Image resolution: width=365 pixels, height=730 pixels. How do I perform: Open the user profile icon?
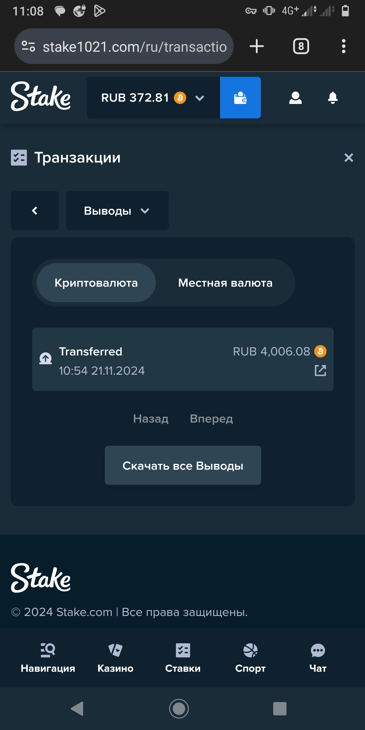click(295, 98)
